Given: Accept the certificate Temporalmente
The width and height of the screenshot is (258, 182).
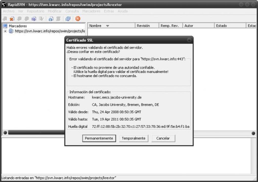Looking at the screenshot, I should coord(134,138).
